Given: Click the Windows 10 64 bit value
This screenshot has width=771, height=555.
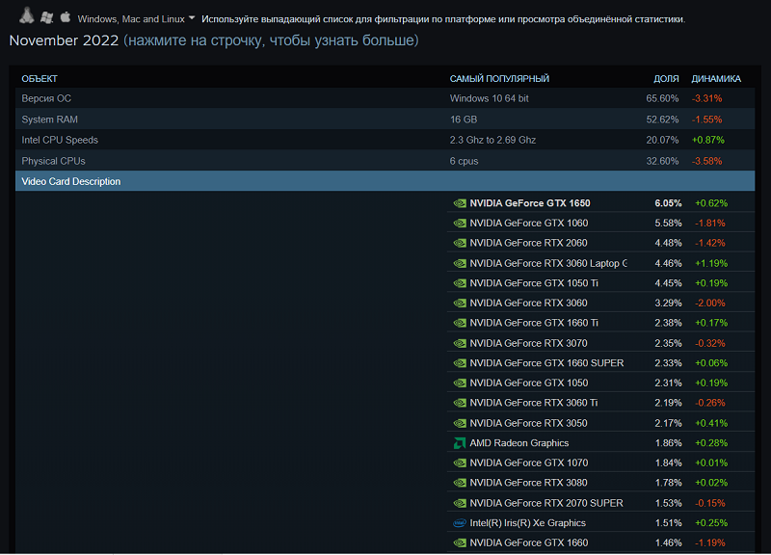Looking at the screenshot, I should [x=490, y=98].
